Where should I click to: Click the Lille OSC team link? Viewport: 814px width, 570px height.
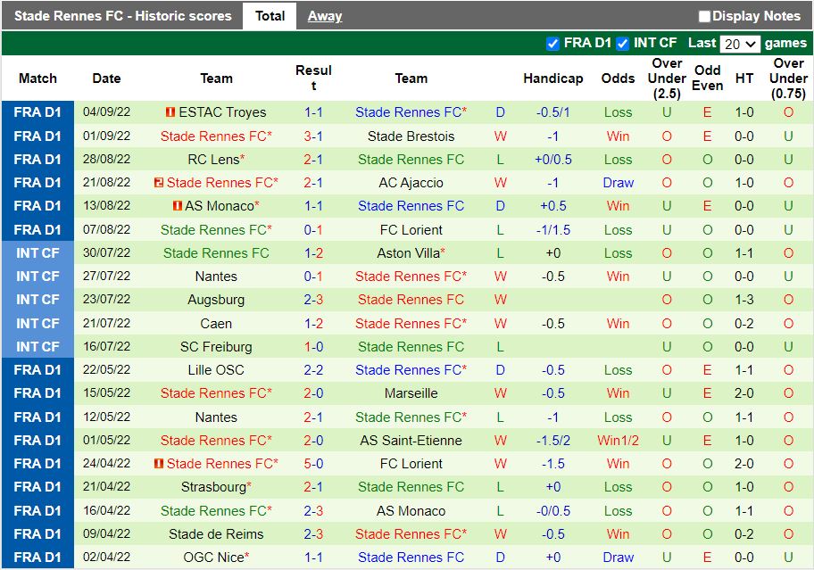pos(216,369)
